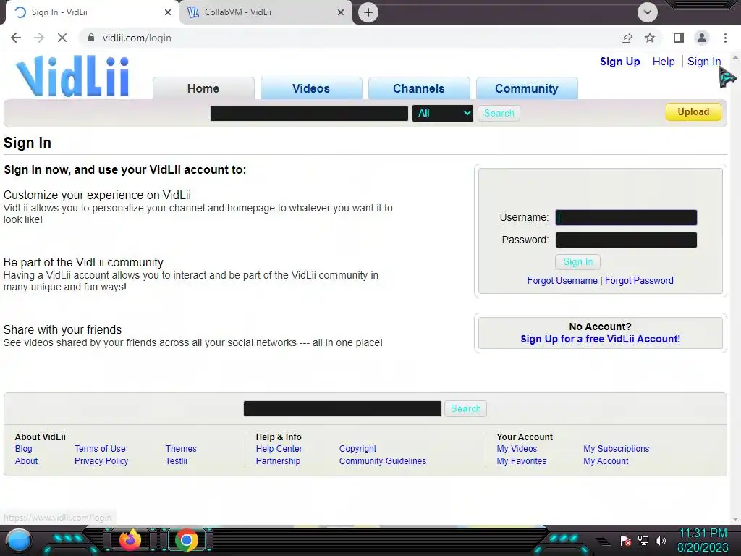Open a new tab with the plus button
The image size is (741, 556).
(x=368, y=12)
